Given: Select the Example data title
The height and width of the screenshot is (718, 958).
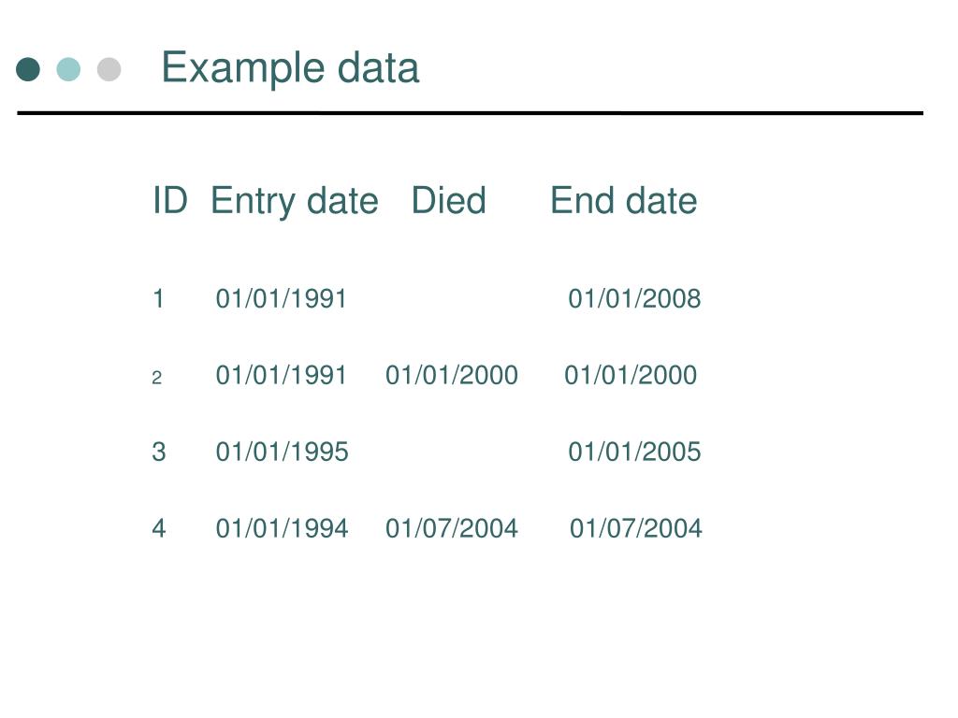Looking at the screenshot, I should 290,68.
